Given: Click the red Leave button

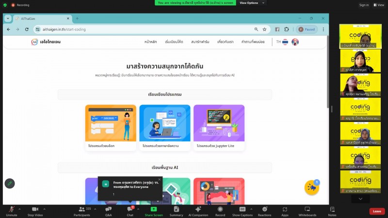Looking at the screenshot, I should tap(377, 211).
